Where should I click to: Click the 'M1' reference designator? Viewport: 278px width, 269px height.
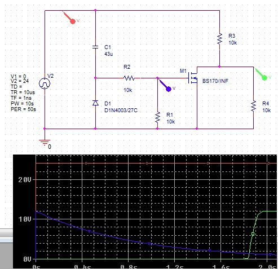(183, 71)
